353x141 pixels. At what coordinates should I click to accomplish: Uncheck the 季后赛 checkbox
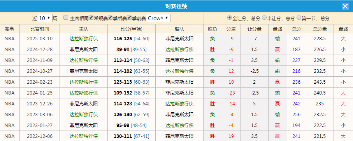click(x=110, y=17)
